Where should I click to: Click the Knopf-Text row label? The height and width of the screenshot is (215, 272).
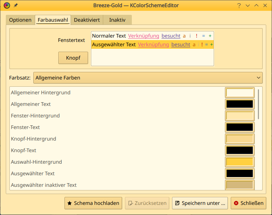click(x=24, y=150)
